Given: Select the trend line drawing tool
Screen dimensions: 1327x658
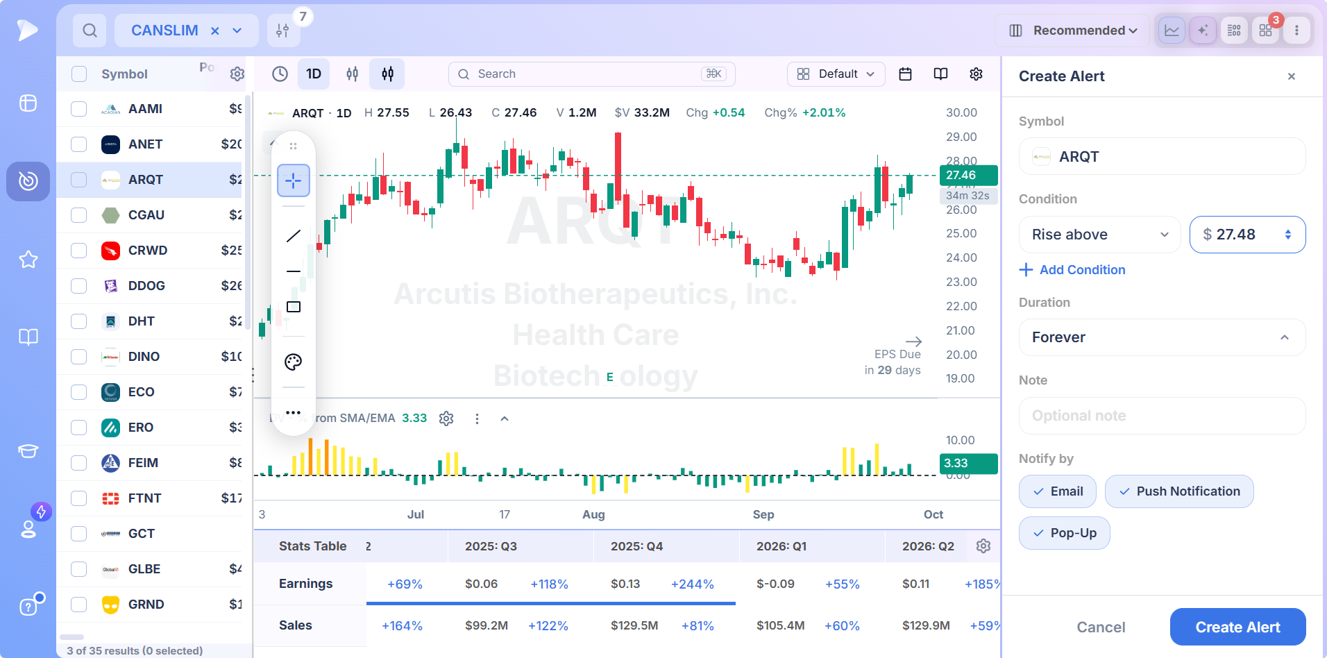Looking at the screenshot, I should click(x=294, y=236).
